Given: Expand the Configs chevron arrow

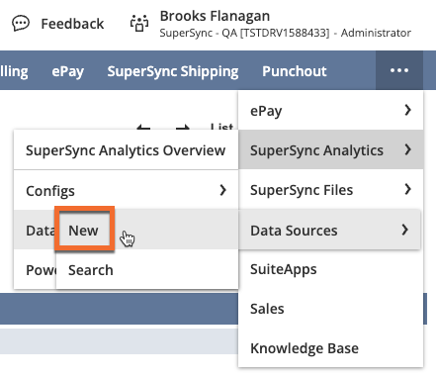Looking at the screenshot, I should [x=223, y=190].
